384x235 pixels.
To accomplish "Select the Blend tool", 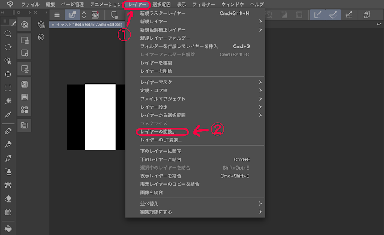I will coord(8,212).
